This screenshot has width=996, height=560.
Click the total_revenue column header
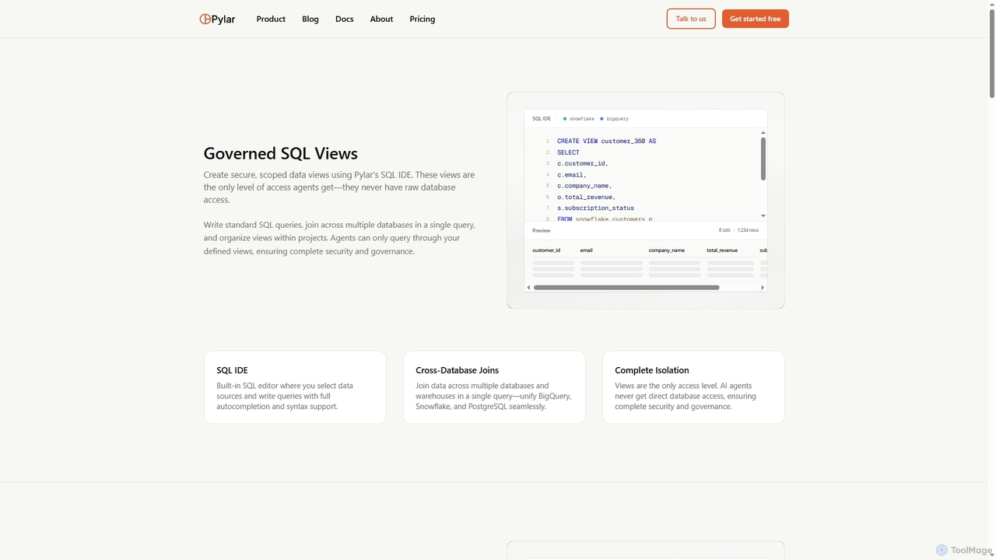coord(722,250)
